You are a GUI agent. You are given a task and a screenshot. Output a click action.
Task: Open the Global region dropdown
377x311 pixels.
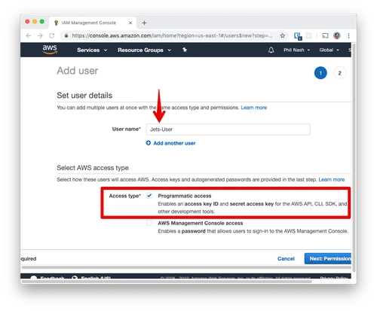pos(329,50)
